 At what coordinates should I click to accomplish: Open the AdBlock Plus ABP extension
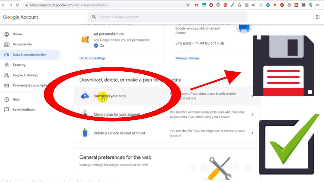(x=282, y=5)
